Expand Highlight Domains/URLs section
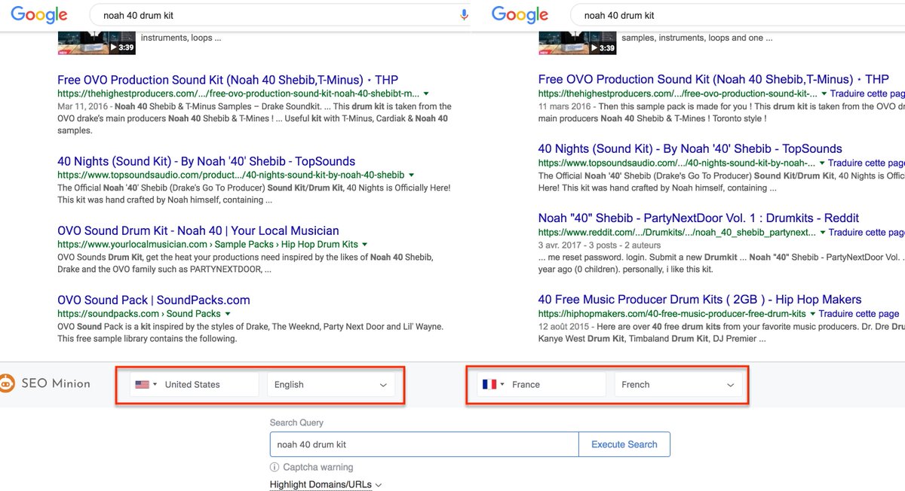The height and width of the screenshot is (491, 905). (325, 484)
